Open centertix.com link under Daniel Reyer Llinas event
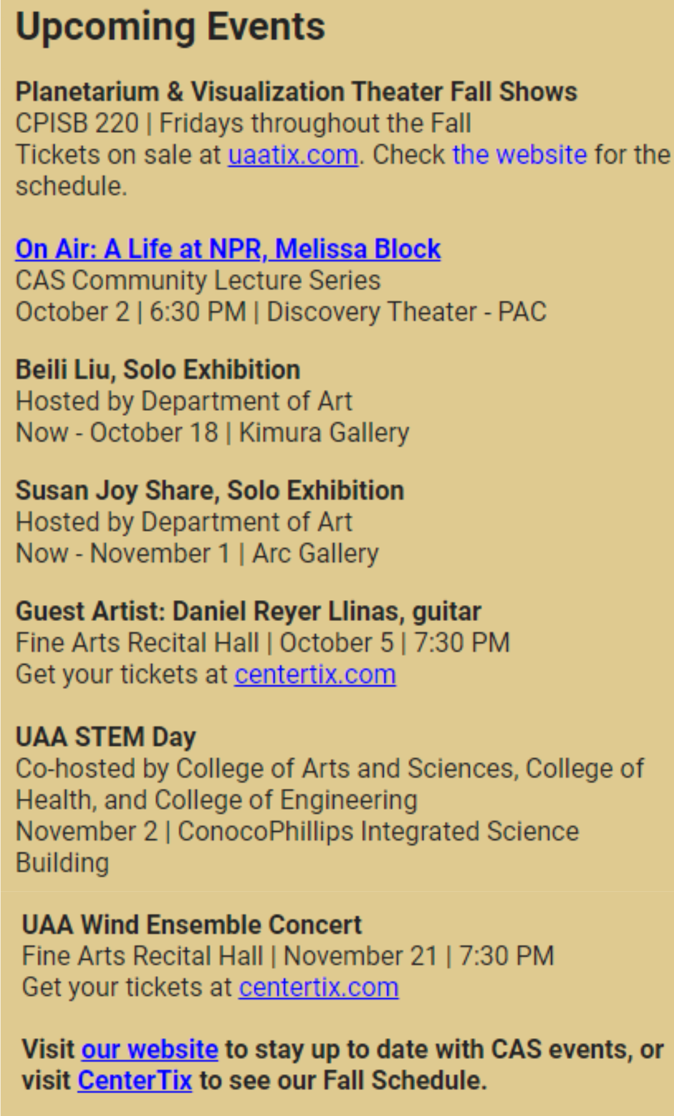Screen dimensions: 674x1116 click(315, 675)
